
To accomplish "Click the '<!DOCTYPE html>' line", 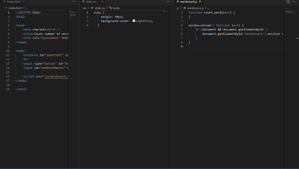I will tap(28, 12).
